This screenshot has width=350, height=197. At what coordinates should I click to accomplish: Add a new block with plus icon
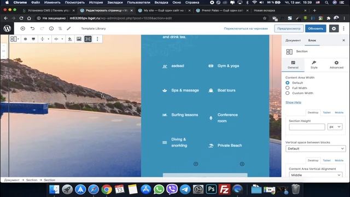tap(23, 28)
